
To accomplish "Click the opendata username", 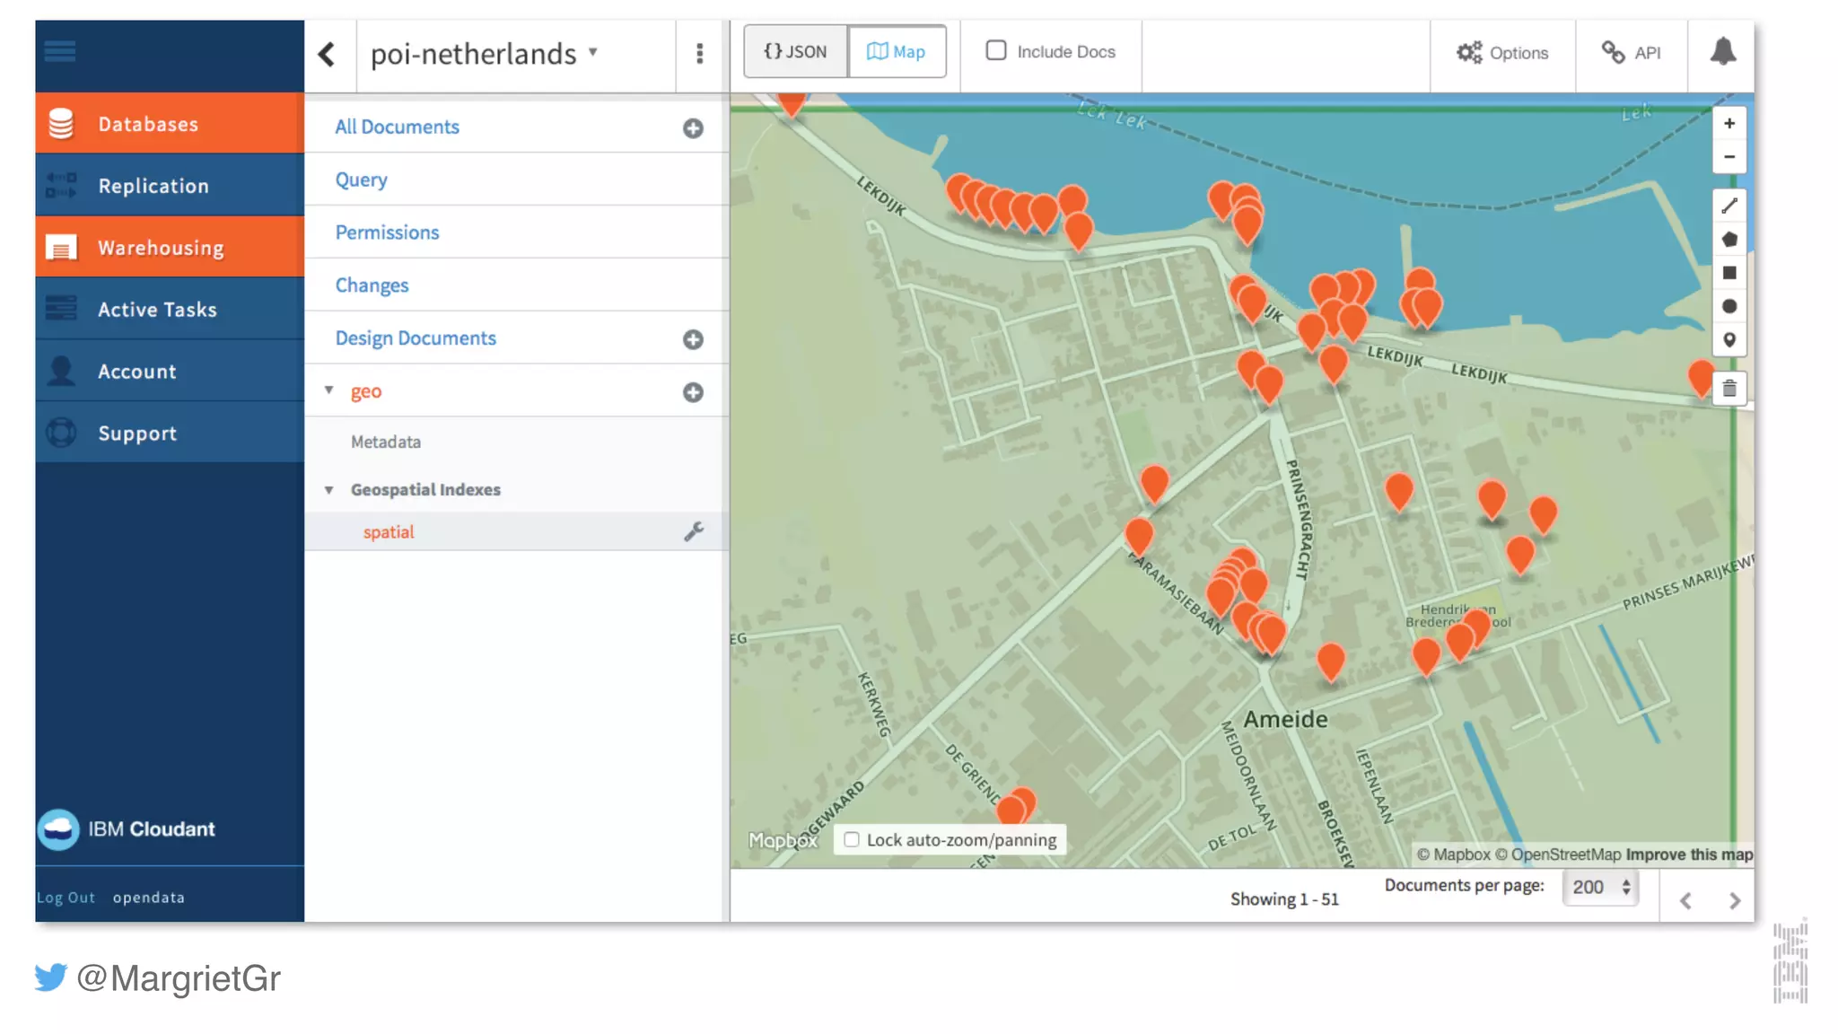I will tap(149, 898).
